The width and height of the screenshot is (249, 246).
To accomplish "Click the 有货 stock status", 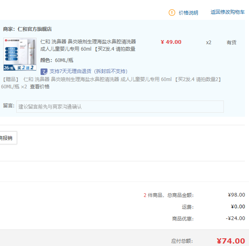I will [232, 43].
